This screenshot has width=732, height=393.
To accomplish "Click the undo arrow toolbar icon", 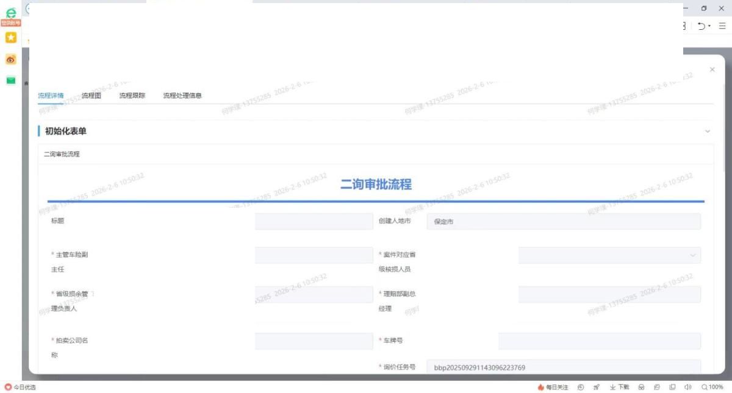I will [x=701, y=26].
